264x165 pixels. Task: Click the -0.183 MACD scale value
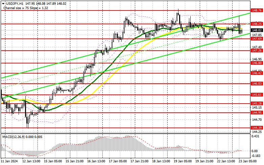pyautogui.click(x=256, y=156)
